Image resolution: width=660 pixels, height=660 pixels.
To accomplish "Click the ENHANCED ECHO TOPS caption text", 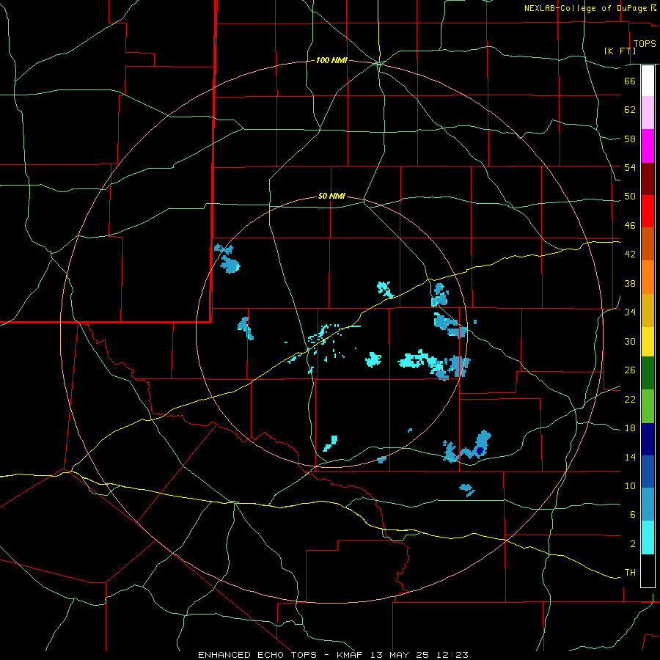I will (x=257, y=655).
